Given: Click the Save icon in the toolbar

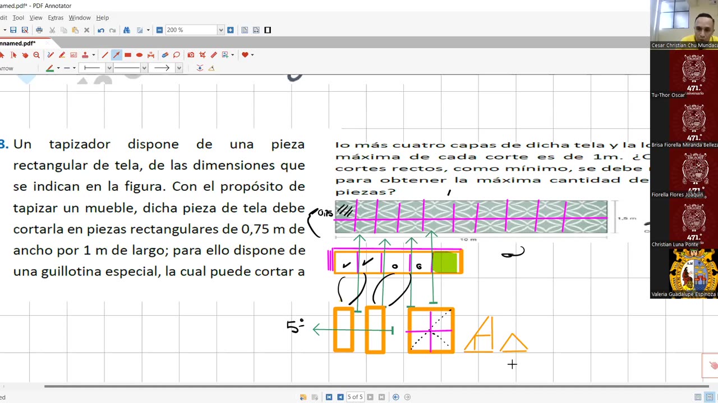Looking at the screenshot, I should (x=13, y=30).
